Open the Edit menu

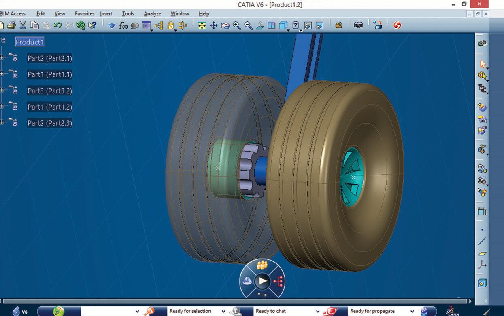(40, 14)
